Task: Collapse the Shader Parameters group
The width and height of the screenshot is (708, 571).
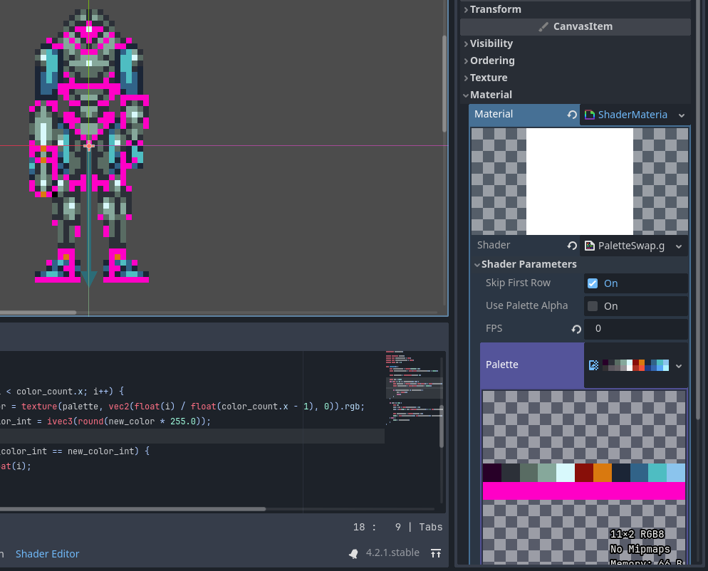Action: (528, 264)
